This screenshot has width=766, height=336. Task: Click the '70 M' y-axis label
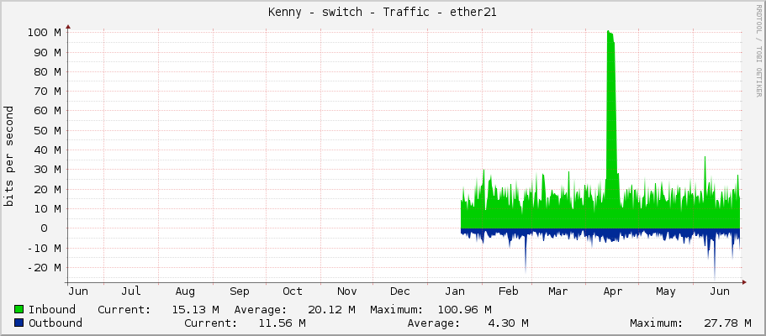point(47,92)
